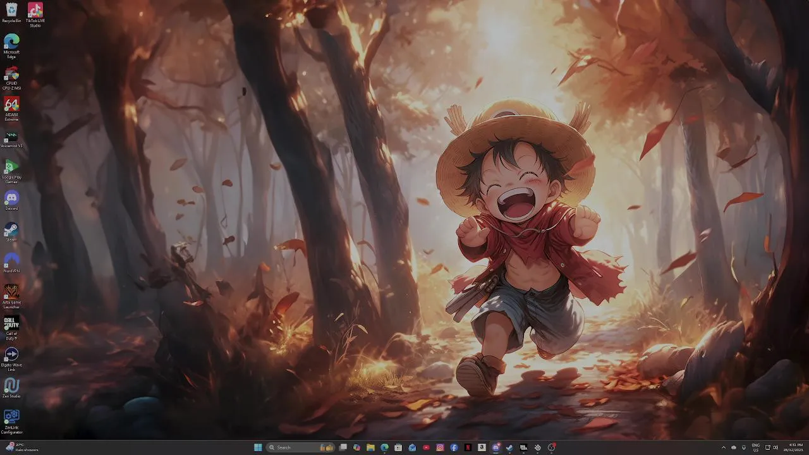Open Instagram from the taskbar
This screenshot has height=455, width=809.
[x=440, y=447]
